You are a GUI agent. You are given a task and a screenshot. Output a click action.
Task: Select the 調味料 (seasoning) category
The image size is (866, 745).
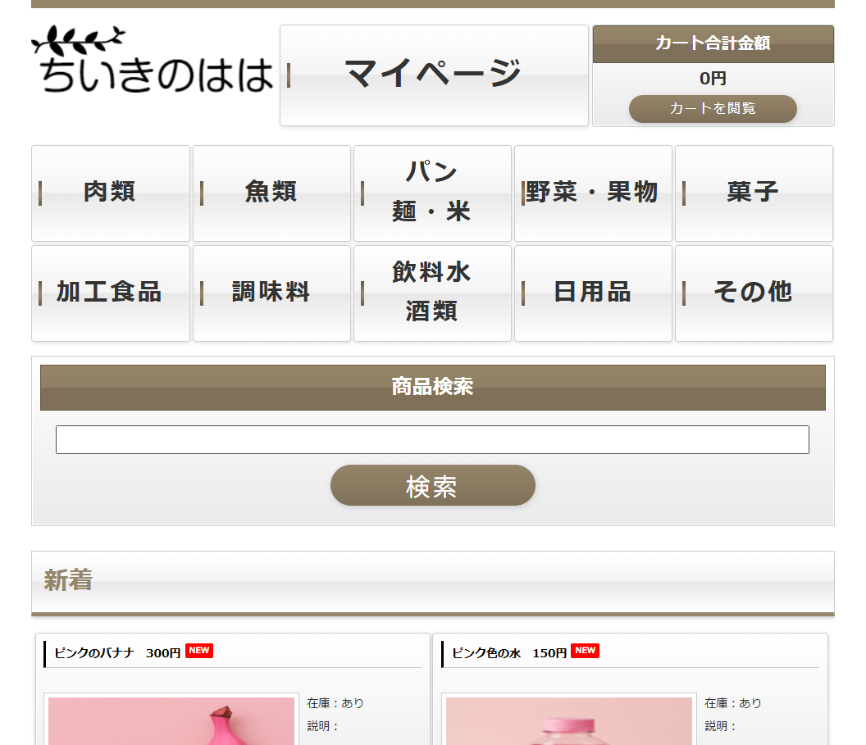point(271,293)
